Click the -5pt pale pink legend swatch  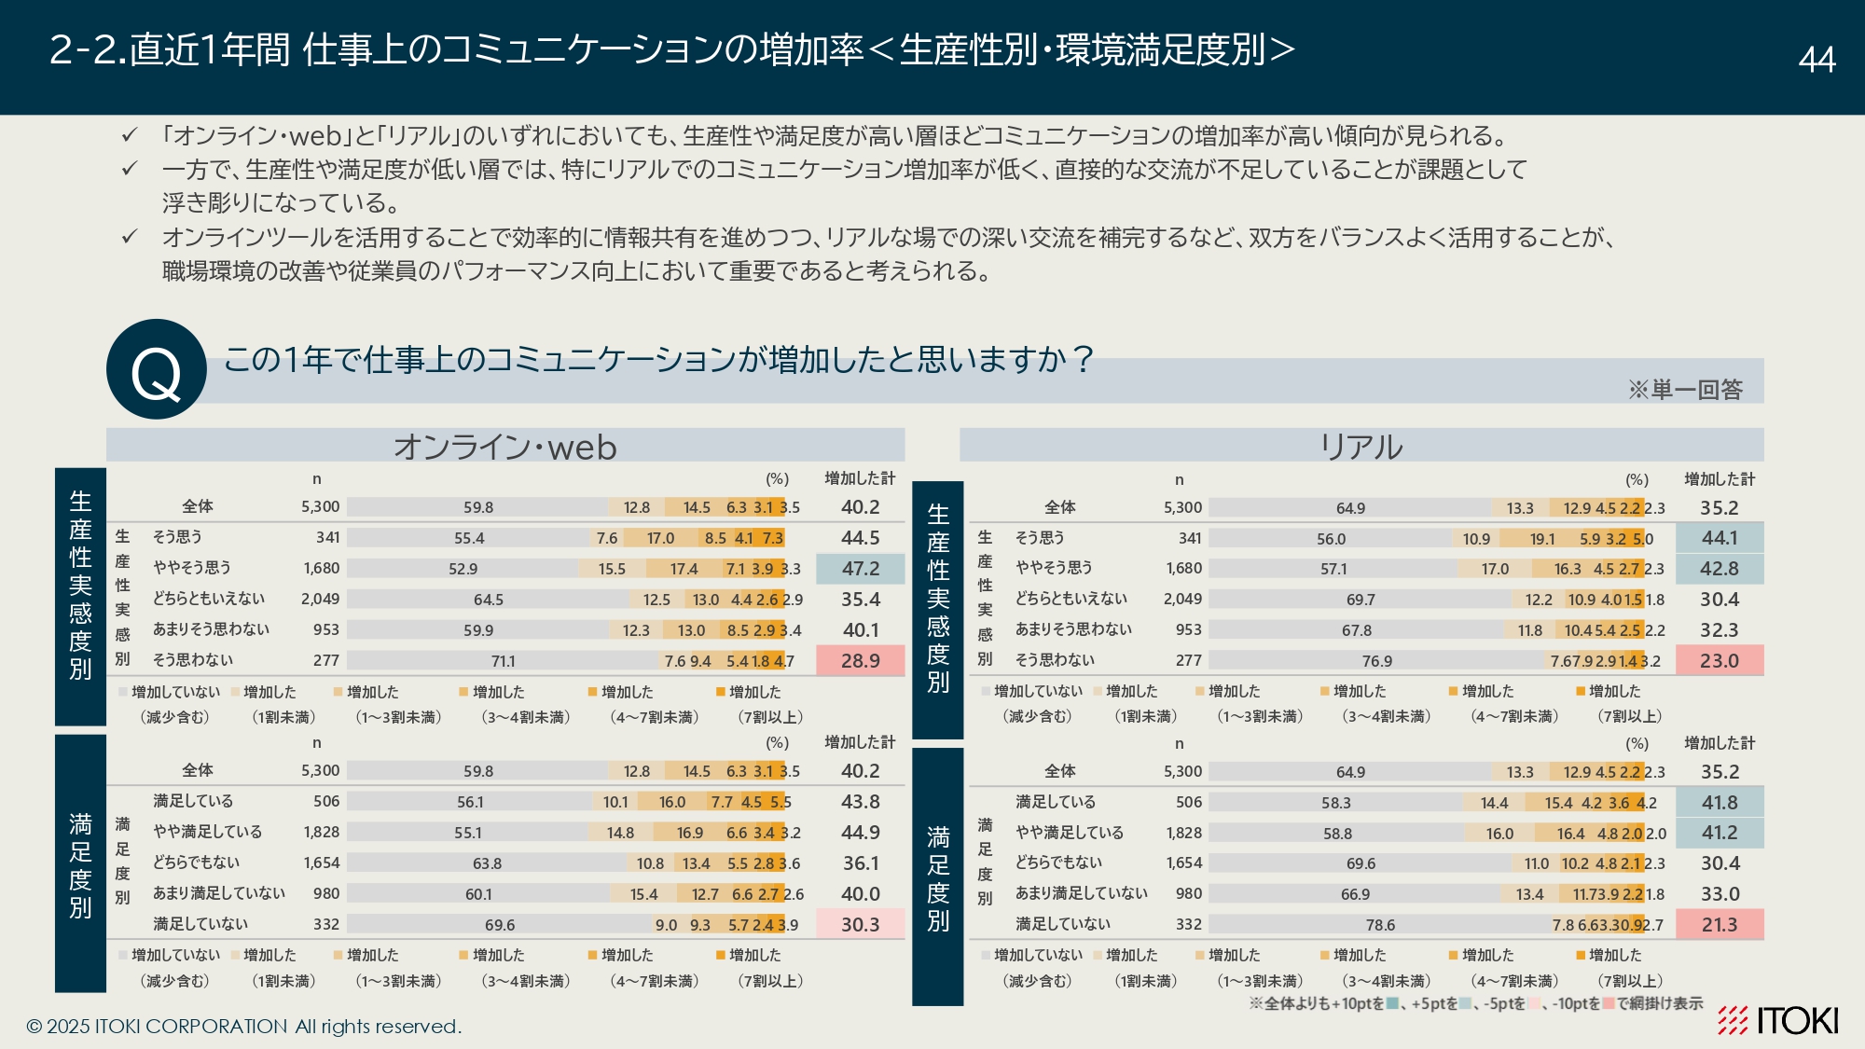point(1533,1003)
